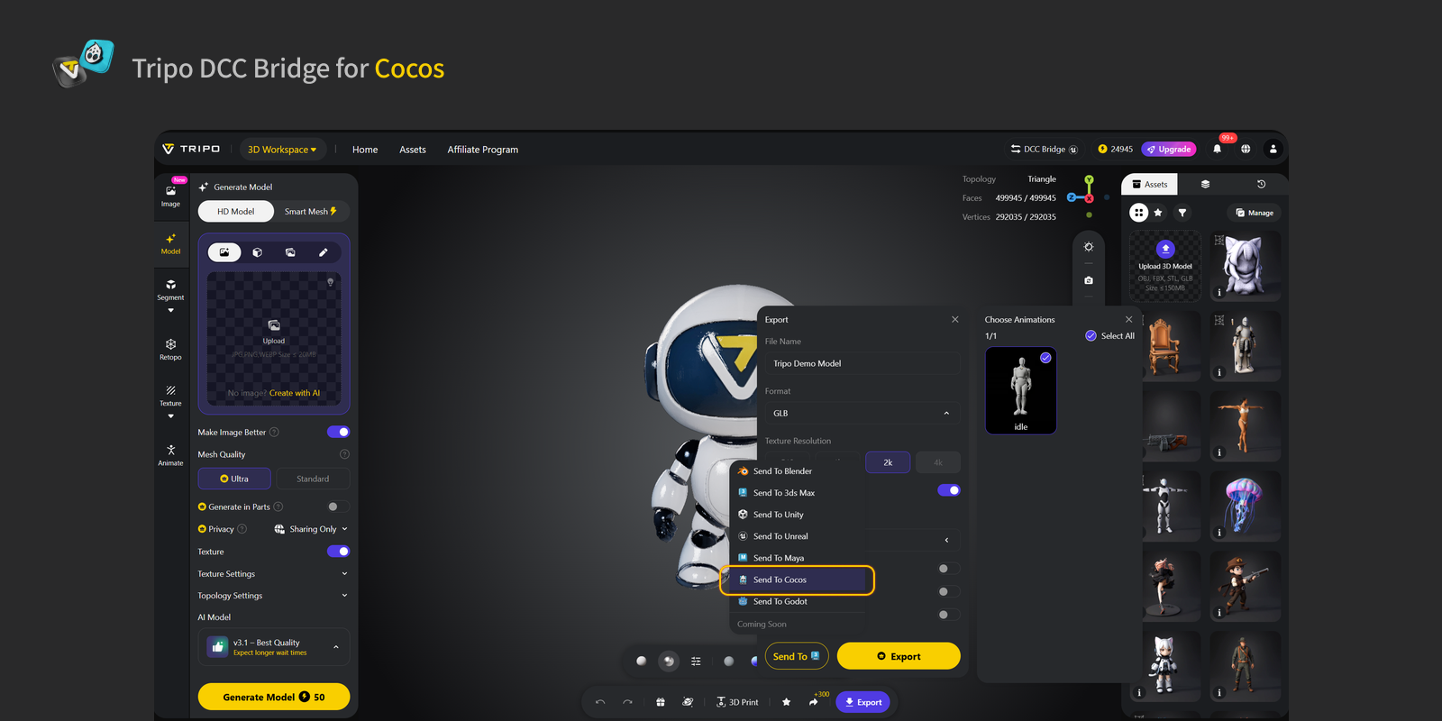Open the Segment tool in sidebar
Image resolution: width=1442 pixels, height=721 pixels.
[170, 289]
